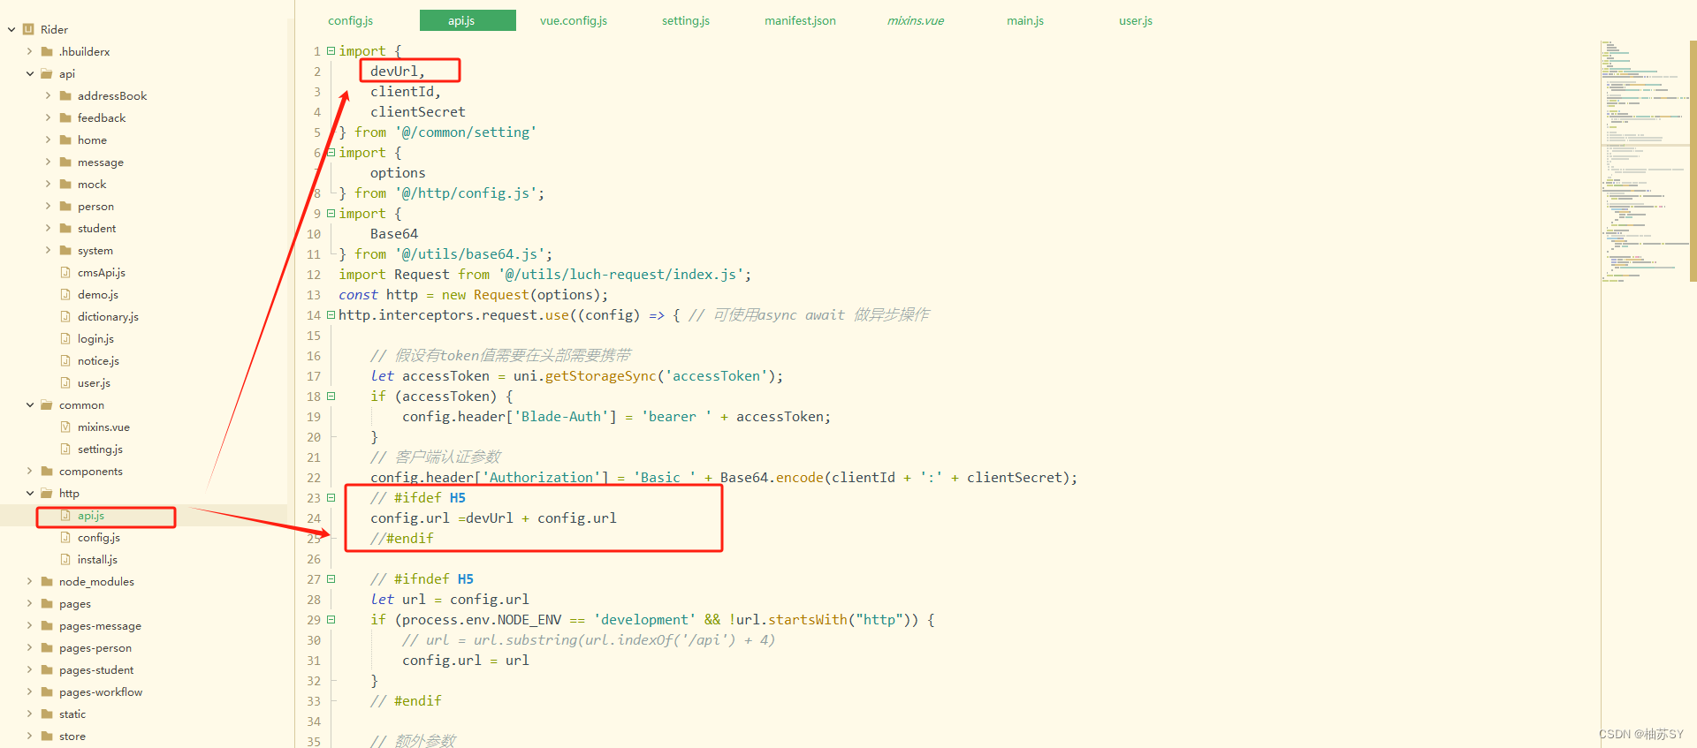This screenshot has width=1697, height=748.
Task: Select the pages-person folder
Action: pos(95,648)
